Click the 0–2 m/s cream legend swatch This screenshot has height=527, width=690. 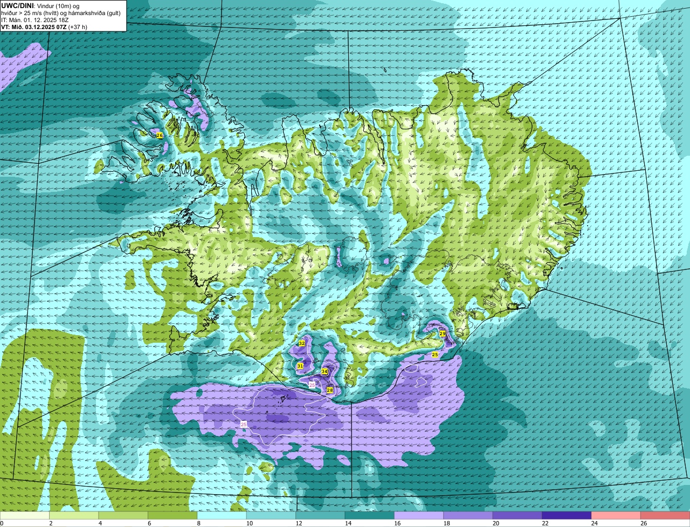pos(25,516)
